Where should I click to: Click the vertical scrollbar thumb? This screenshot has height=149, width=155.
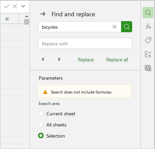pyautogui.click(x=27, y=22)
